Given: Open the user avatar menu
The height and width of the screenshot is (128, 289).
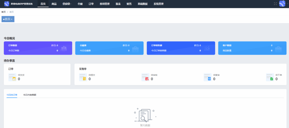Looking at the screenshot, I should pyautogui.click(x=282, y=4).
